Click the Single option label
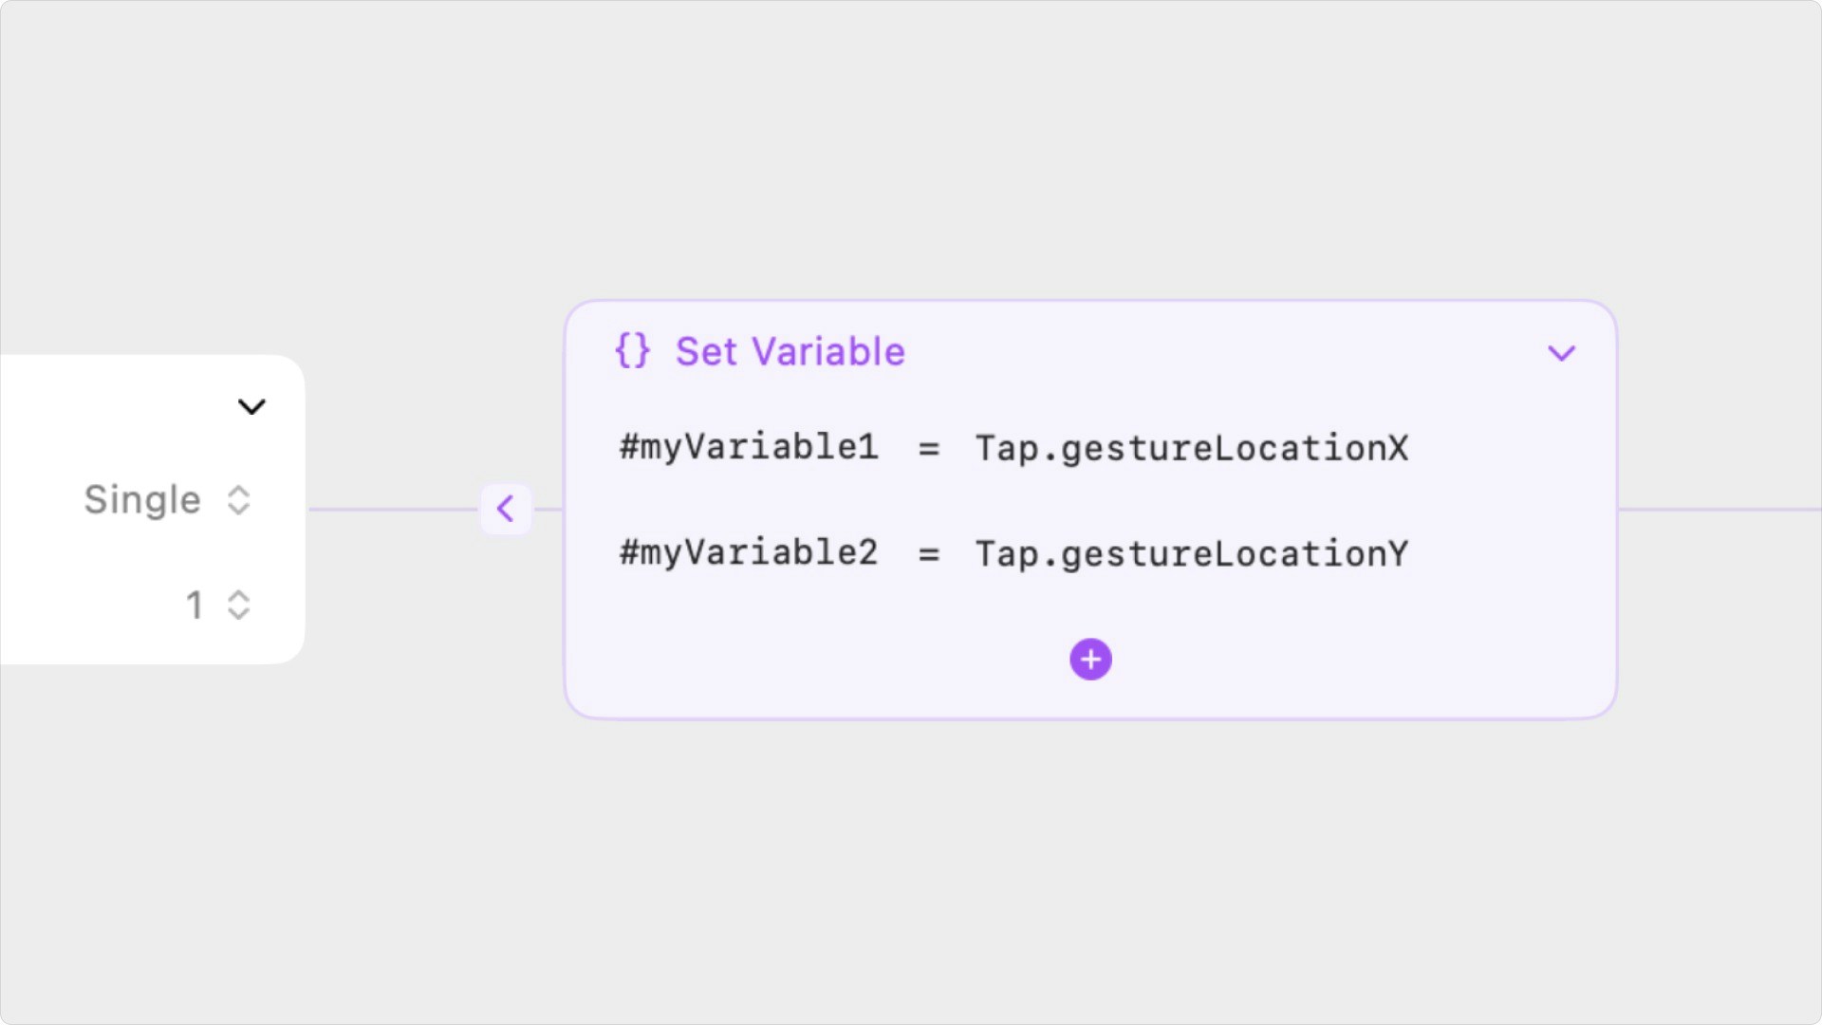 142,500
